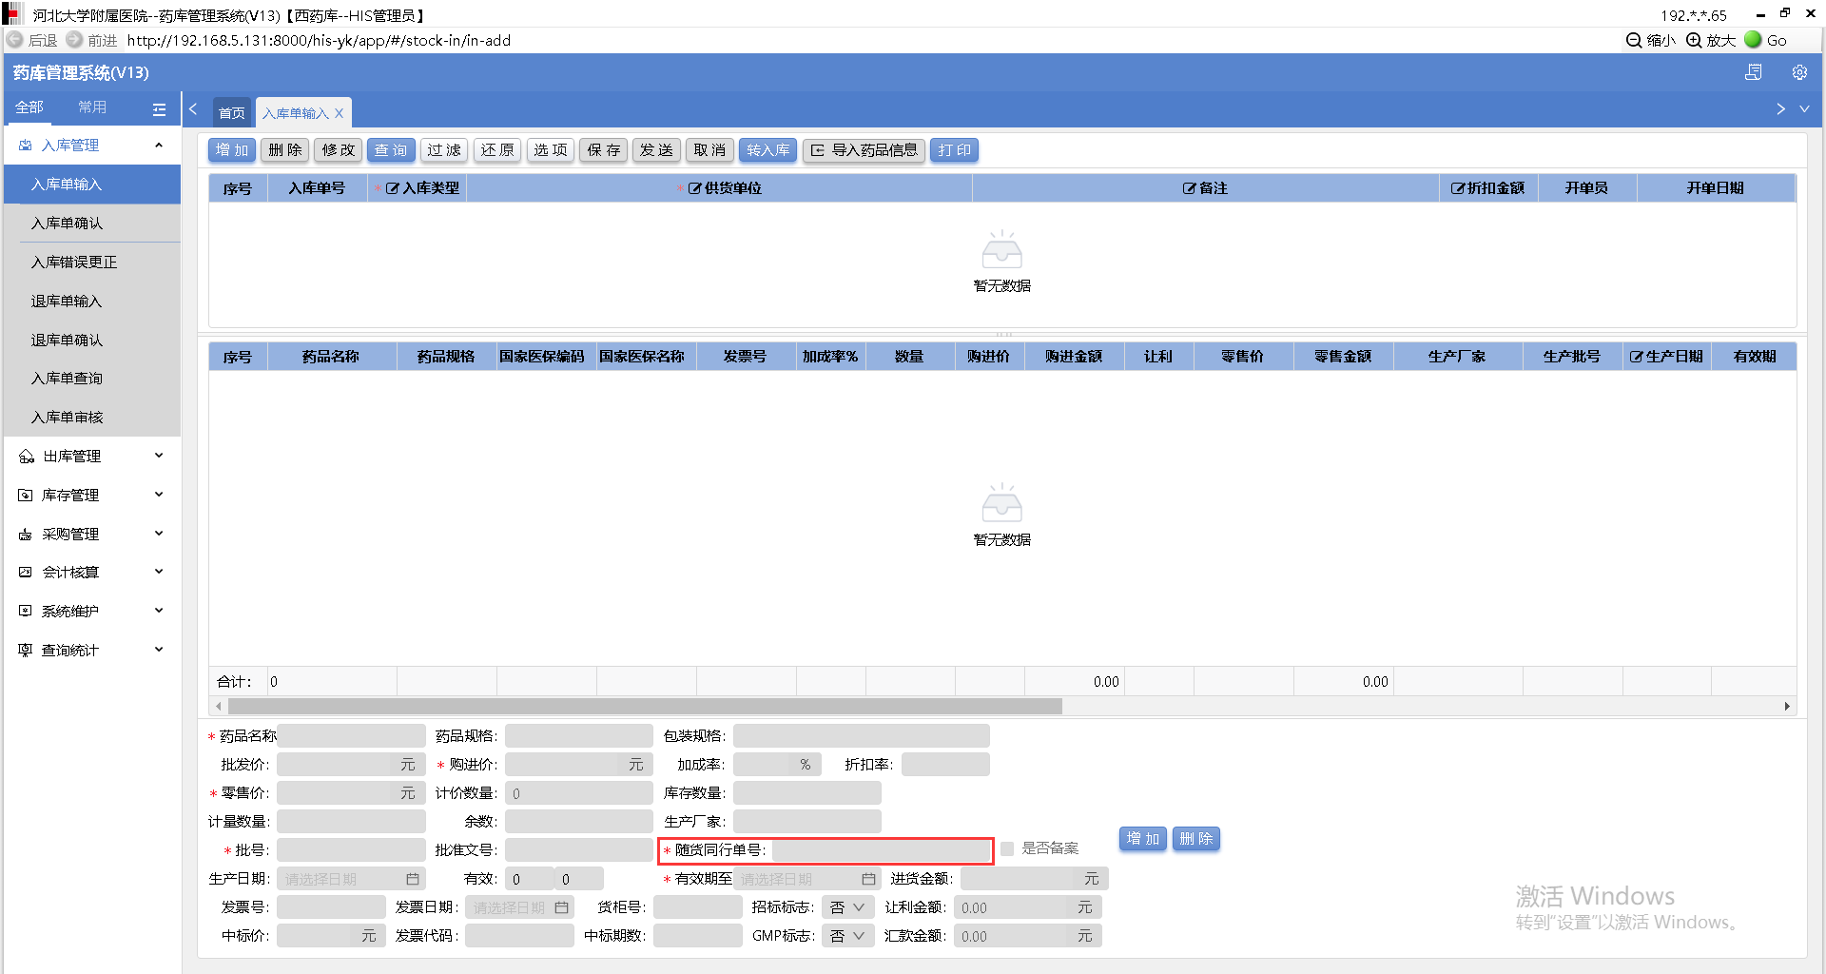This screenshot has width=1826, height=974.
Task: Click edit icon on 折扣金额 column header
Action: click(1457, 188)
